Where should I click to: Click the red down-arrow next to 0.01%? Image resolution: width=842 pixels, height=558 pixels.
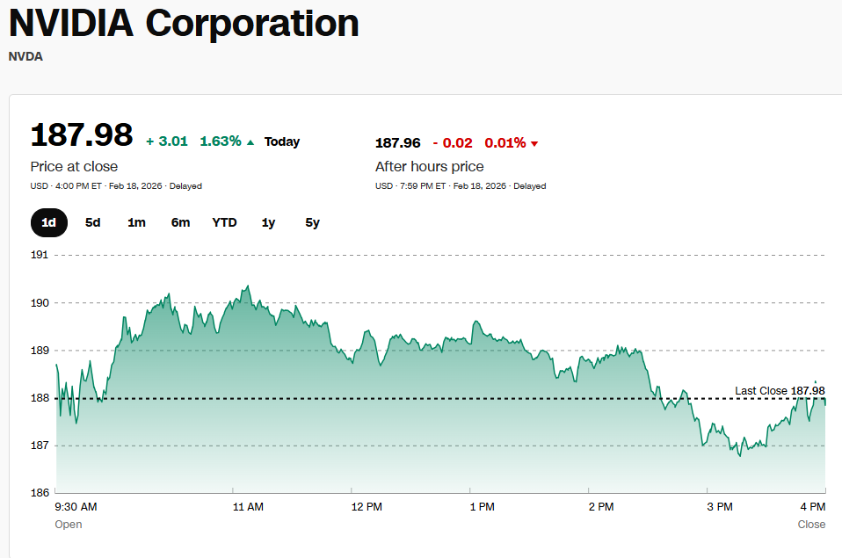click(x=534, y=143)
